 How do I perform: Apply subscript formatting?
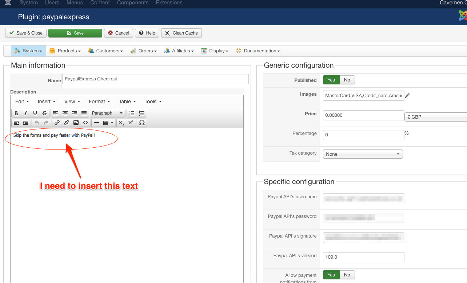point(121,123)
